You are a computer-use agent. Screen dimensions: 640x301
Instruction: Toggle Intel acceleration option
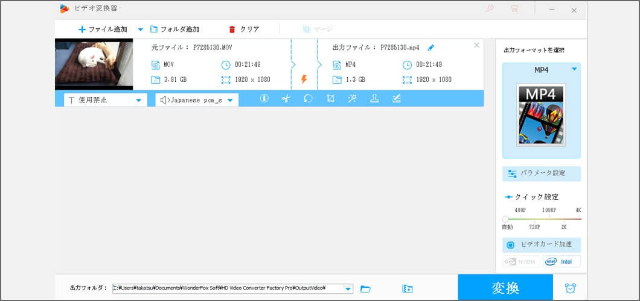561,261
